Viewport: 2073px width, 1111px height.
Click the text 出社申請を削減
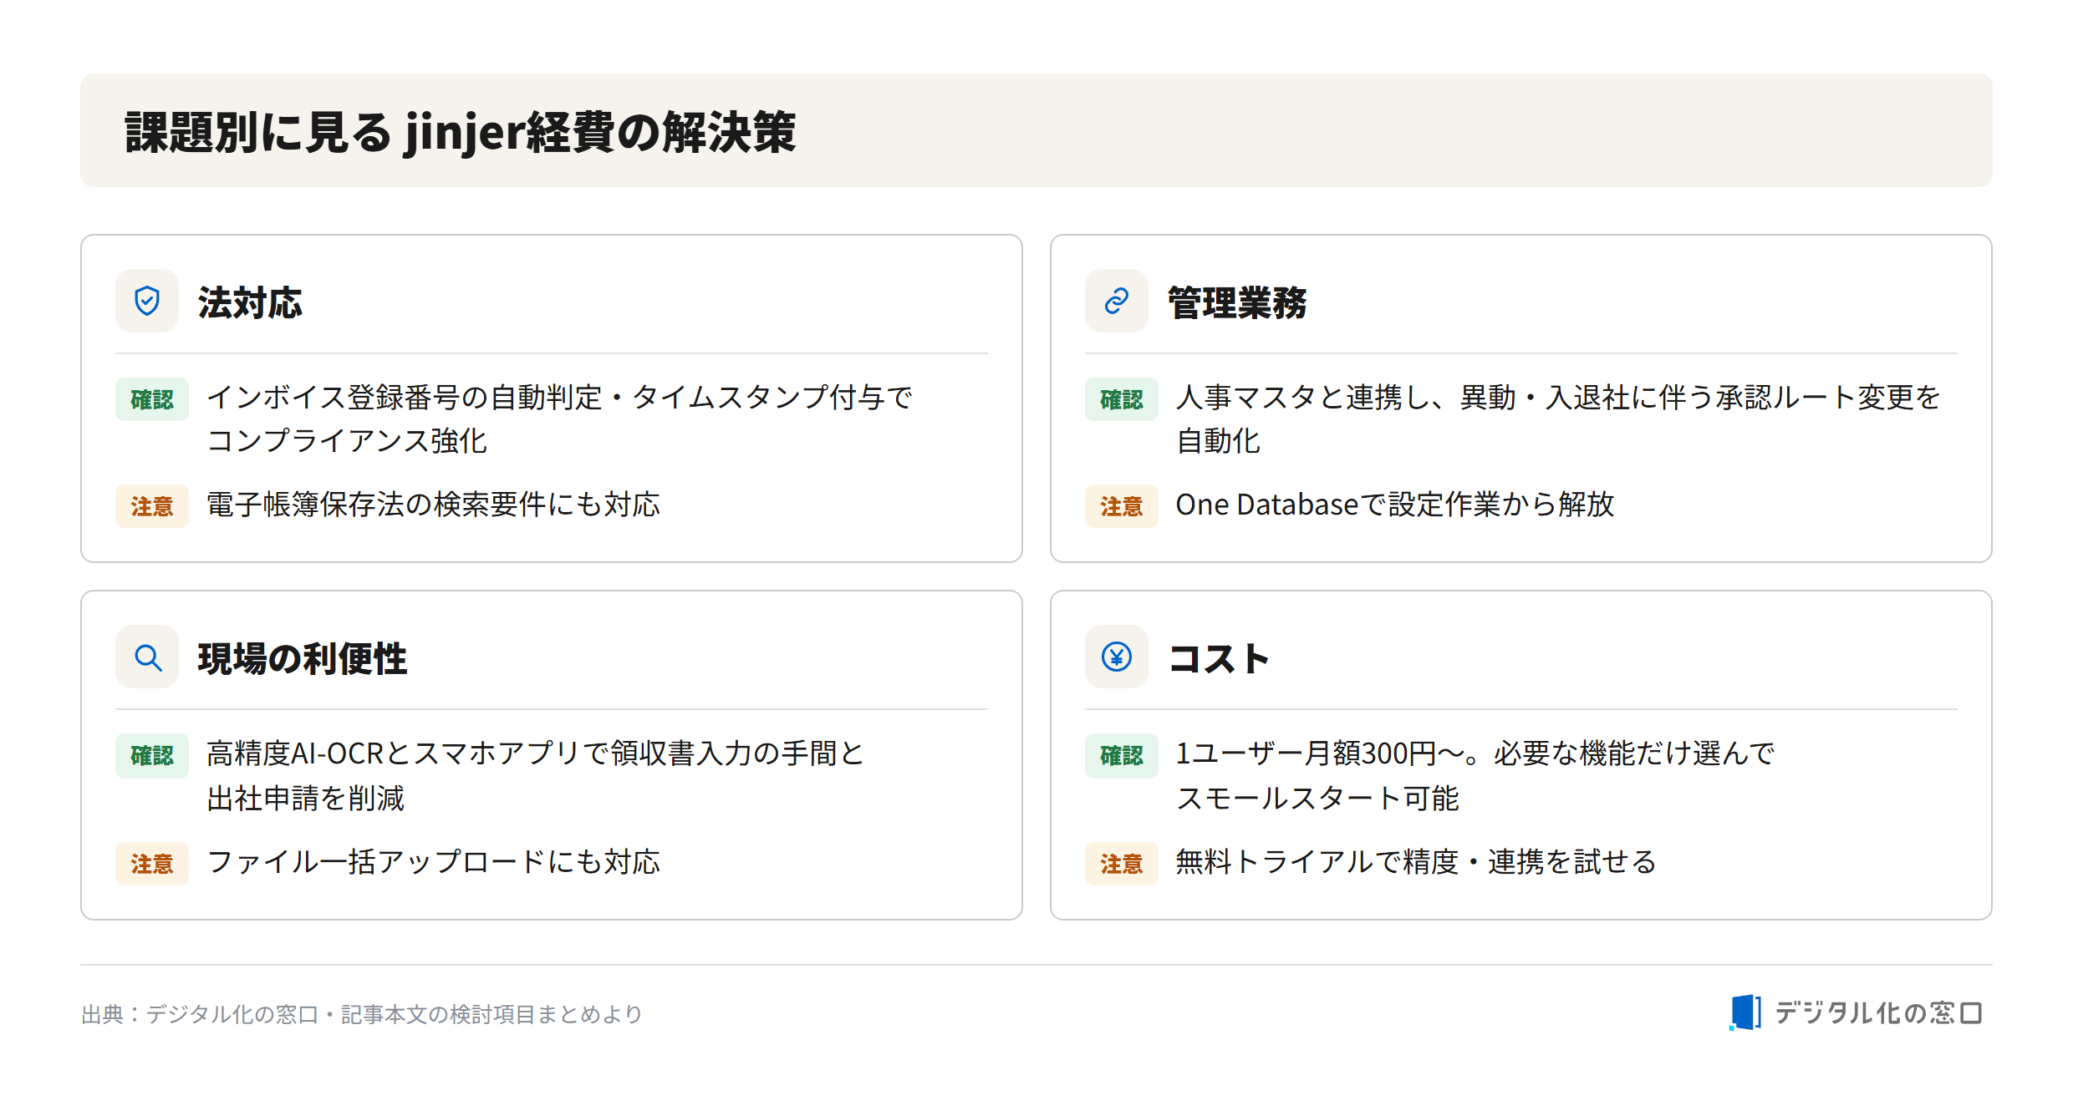point(306,799)
